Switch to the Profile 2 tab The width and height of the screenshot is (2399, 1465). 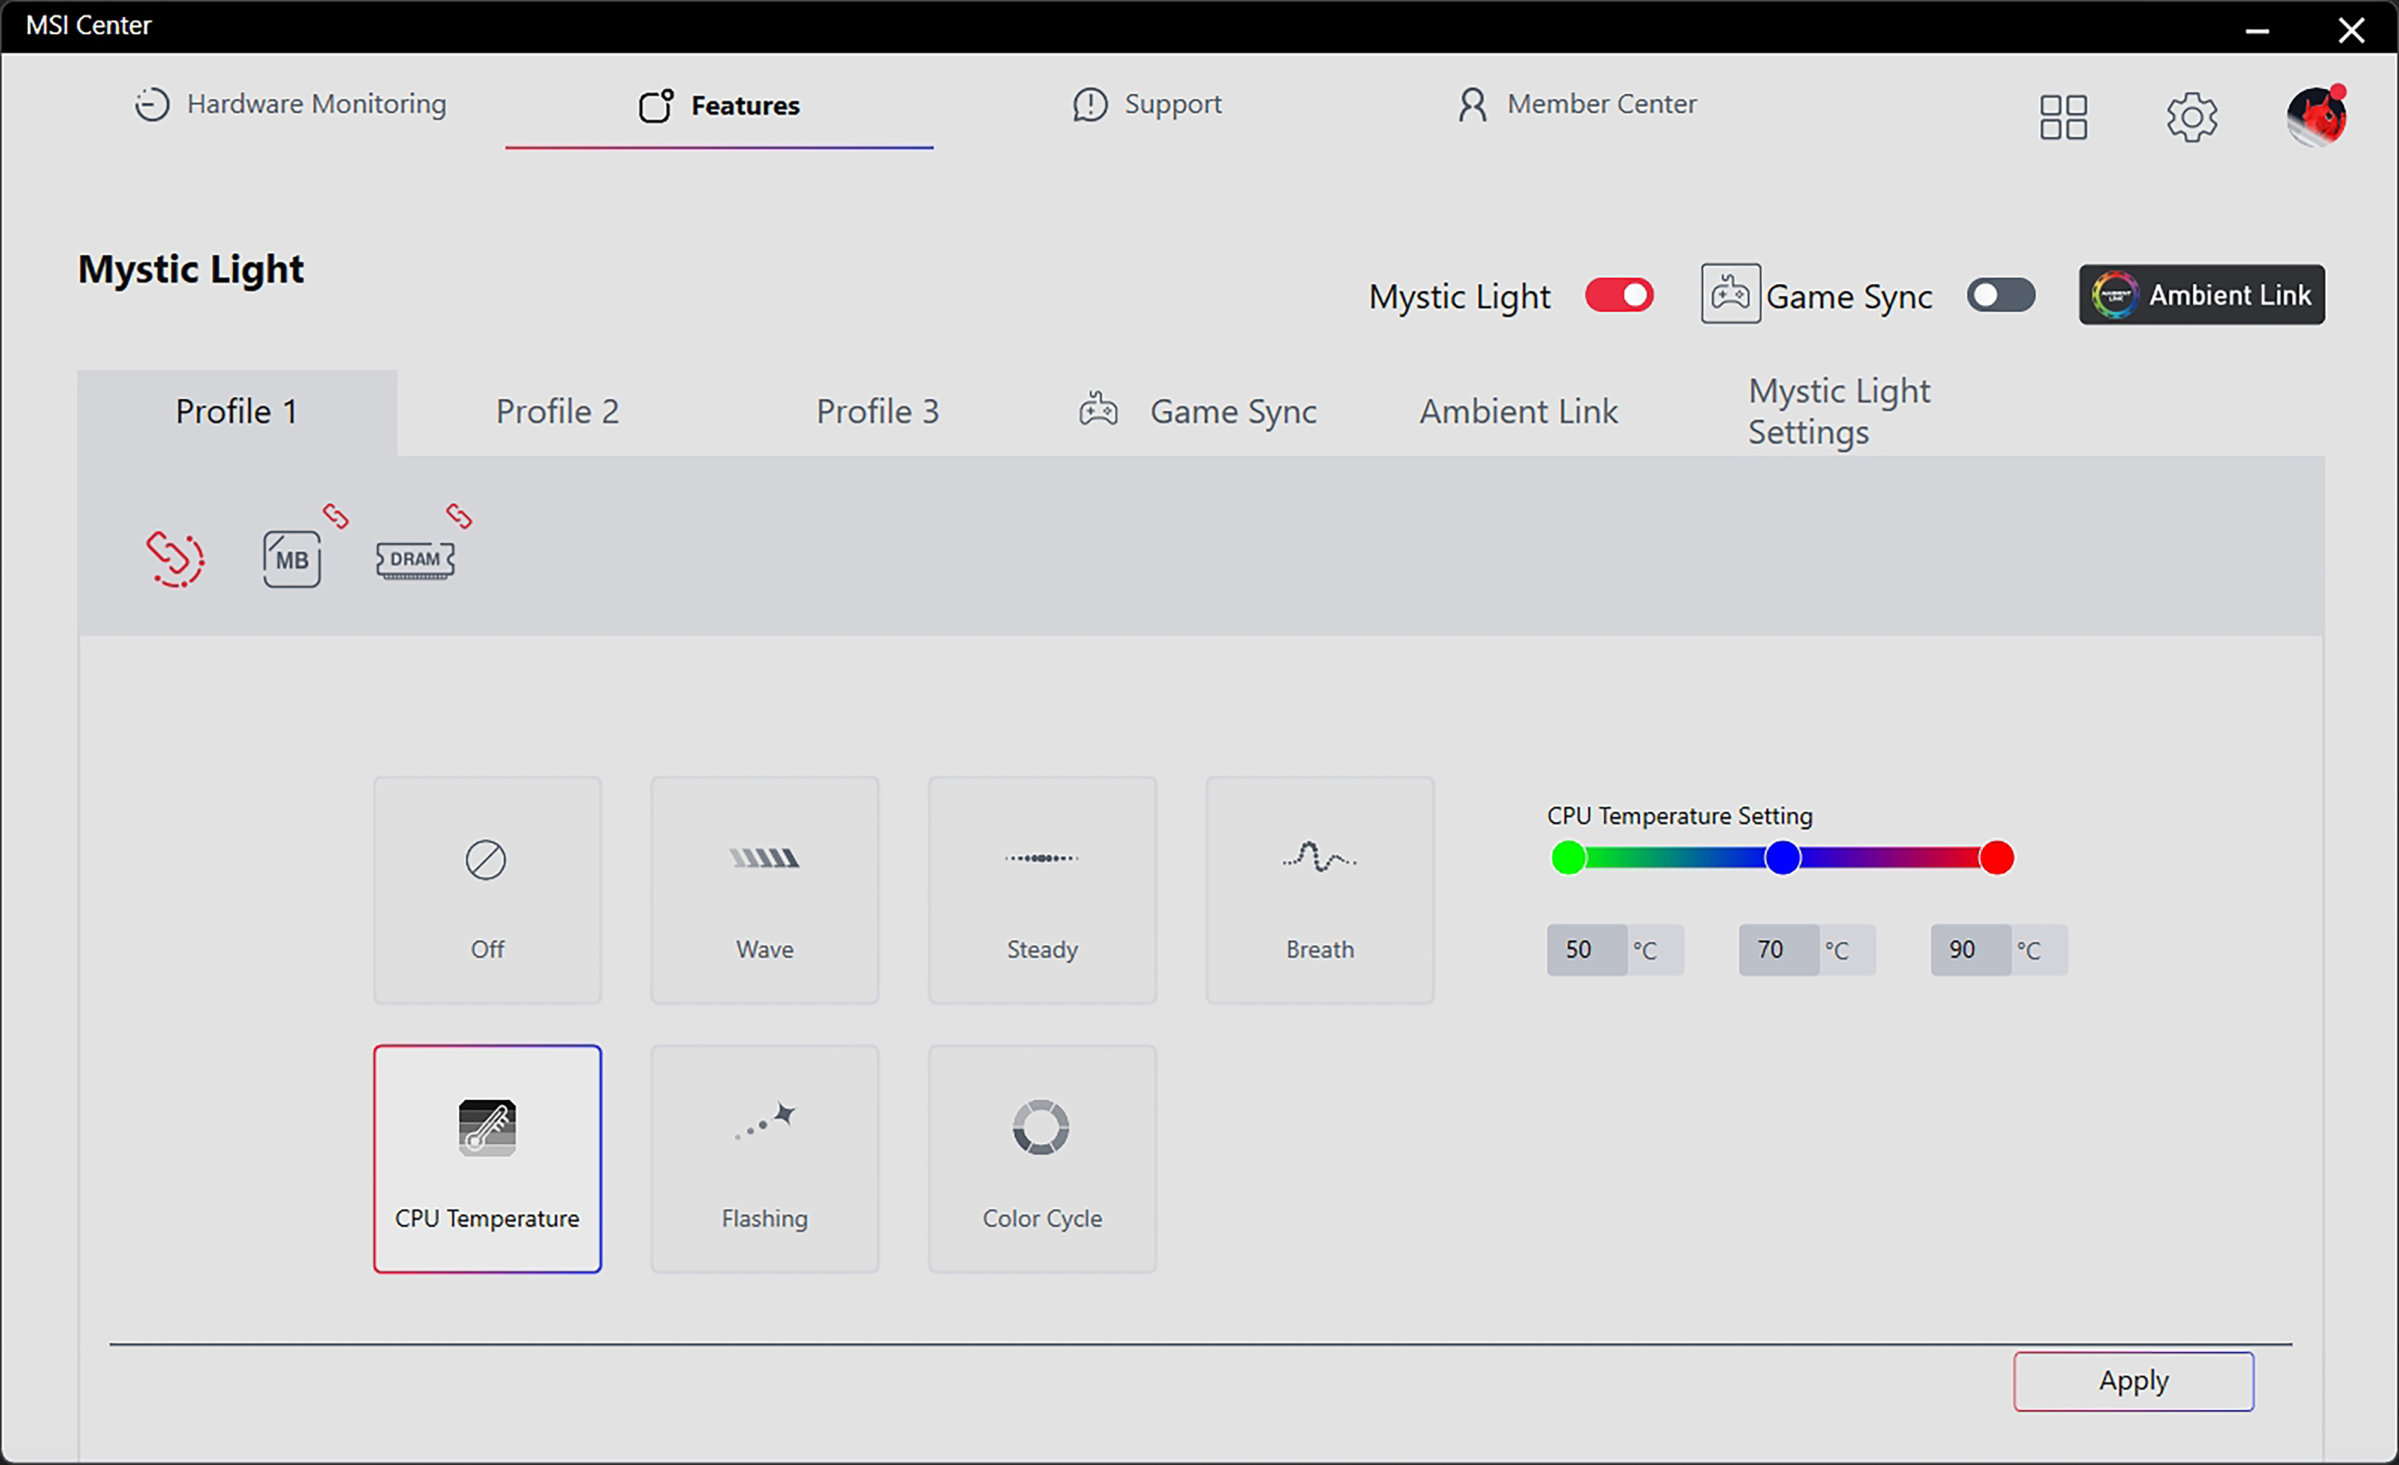[x=557, y=412]
